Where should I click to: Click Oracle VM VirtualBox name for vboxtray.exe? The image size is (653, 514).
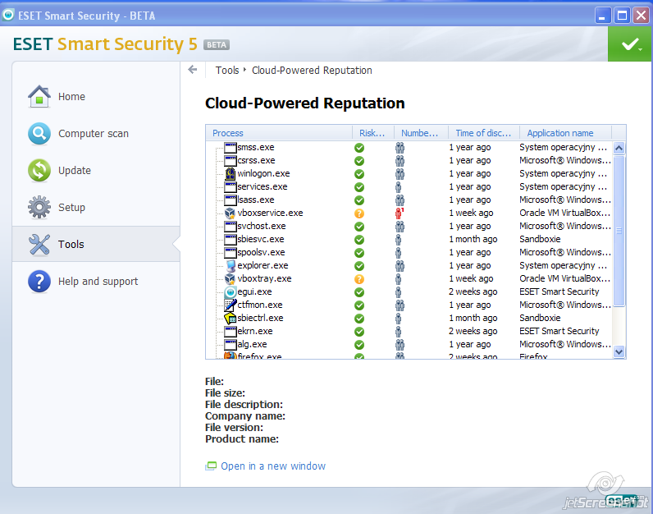564,278
